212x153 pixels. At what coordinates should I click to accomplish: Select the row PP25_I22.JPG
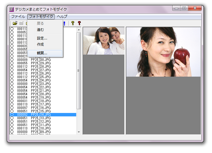point(43,87)
